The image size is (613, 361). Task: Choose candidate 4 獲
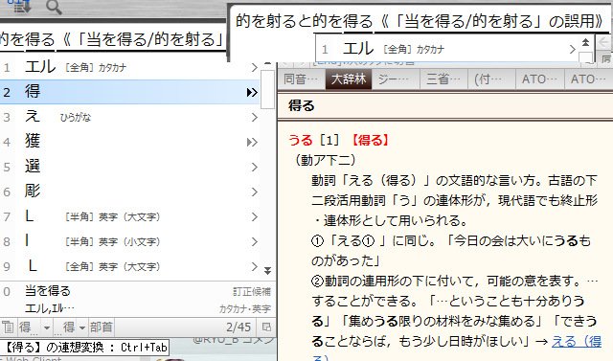(x=129, y=142)
